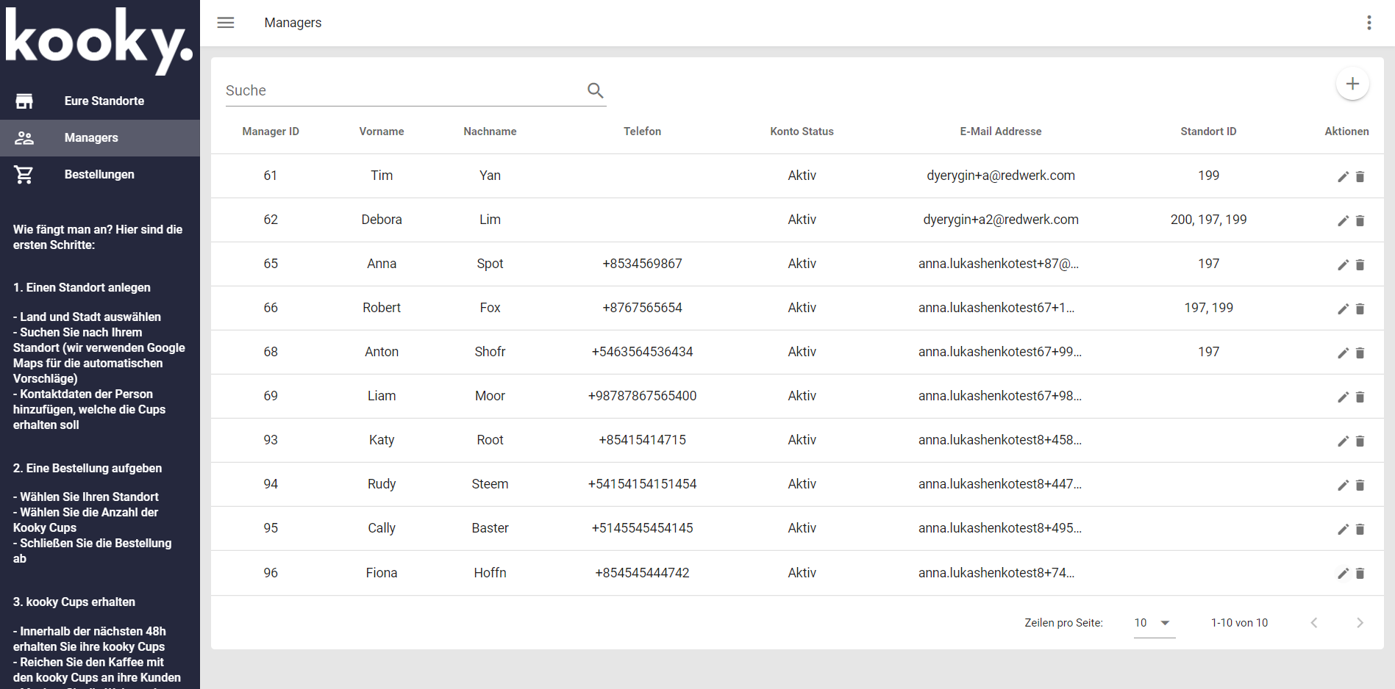Select phone number +5463564536434

642,352
